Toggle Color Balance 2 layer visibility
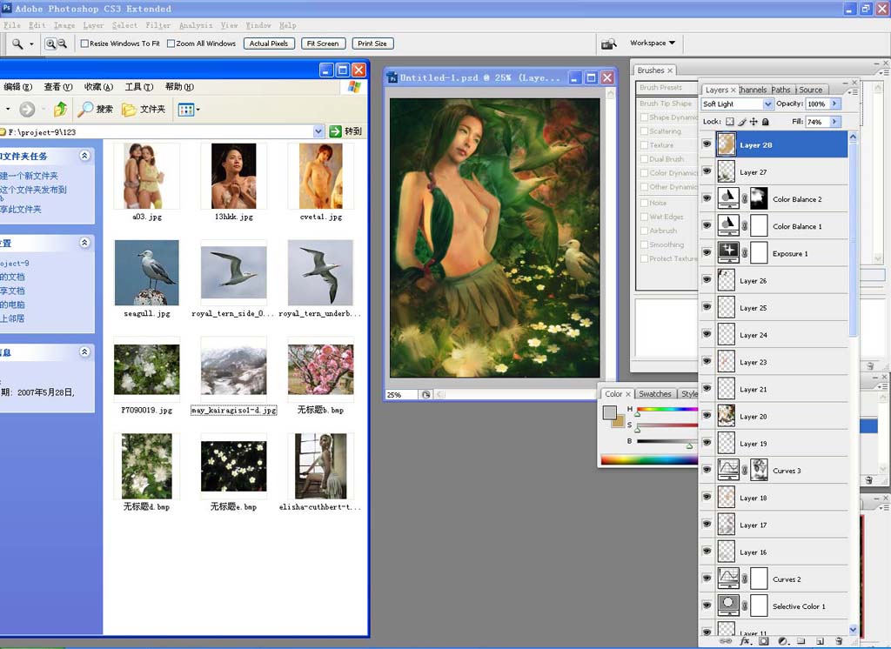 tap(707, 198)
